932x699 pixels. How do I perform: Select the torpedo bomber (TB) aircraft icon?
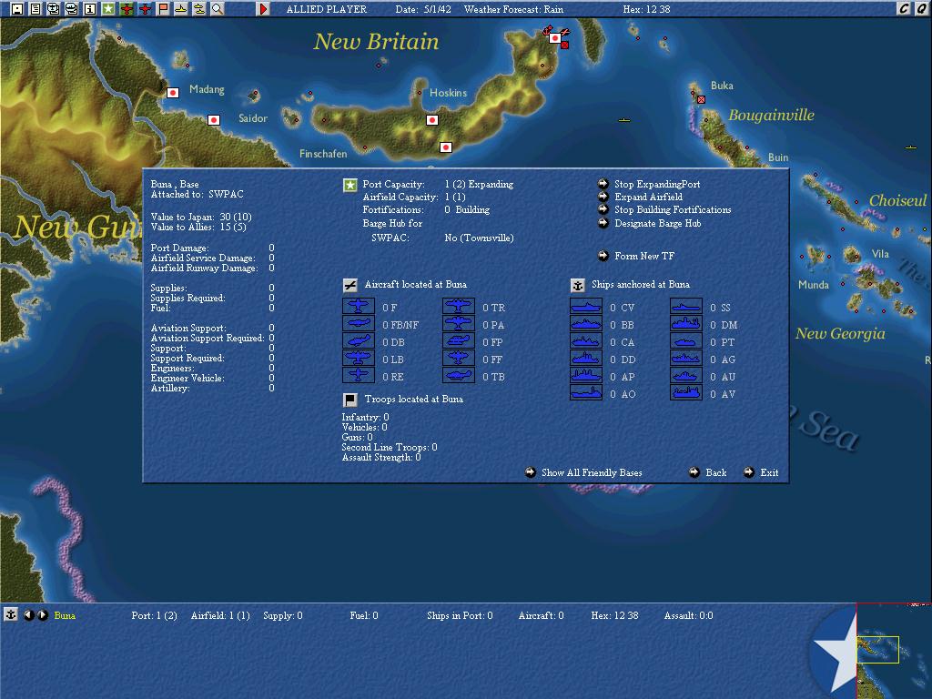(459, 376)
